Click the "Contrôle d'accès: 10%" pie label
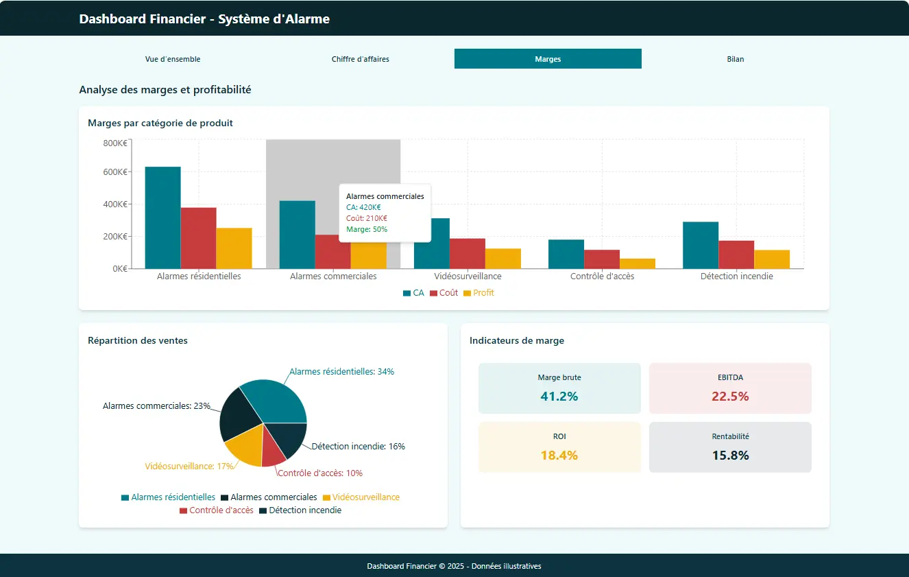 [x=319, y=473]
